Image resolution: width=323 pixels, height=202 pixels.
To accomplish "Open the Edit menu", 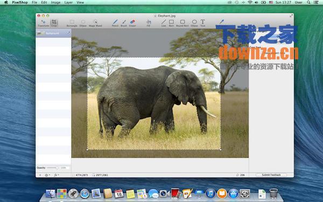I will coord(44,3).
